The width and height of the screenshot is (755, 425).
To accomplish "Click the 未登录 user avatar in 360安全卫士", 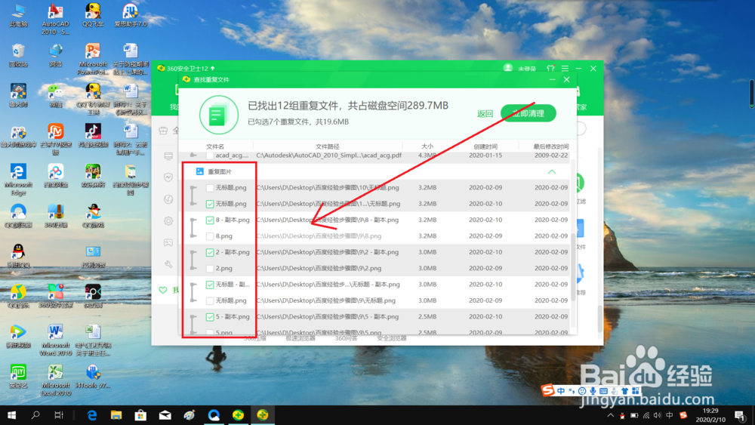I will (508, 69).
